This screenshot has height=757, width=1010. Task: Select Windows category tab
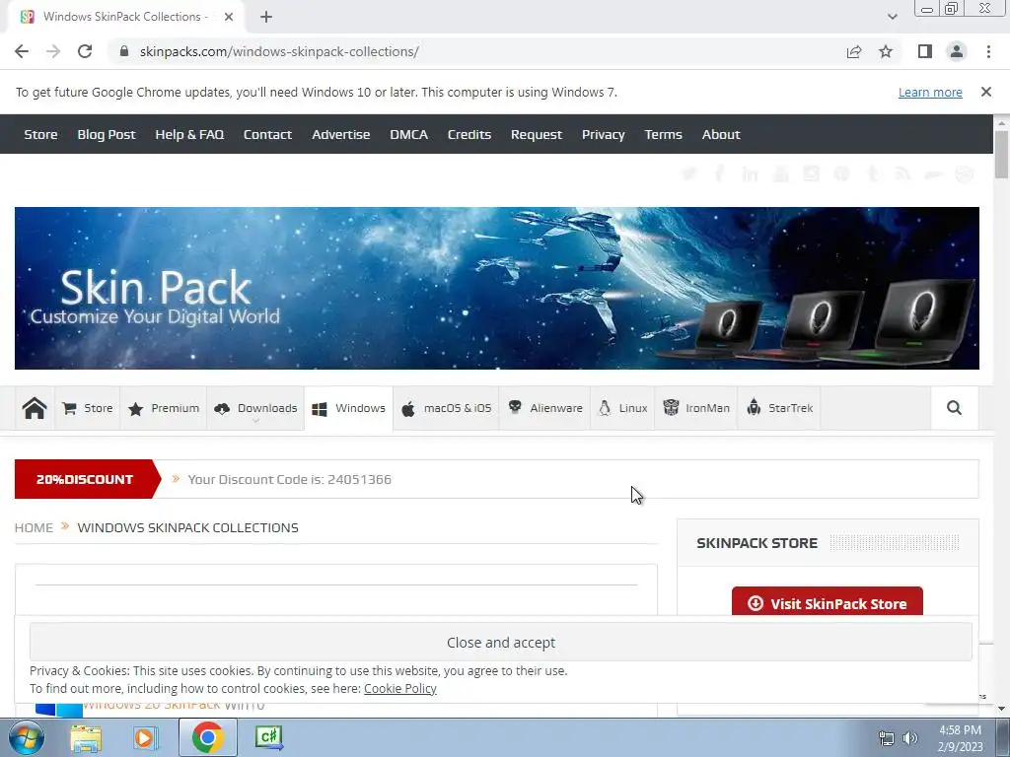coord(348,408)
